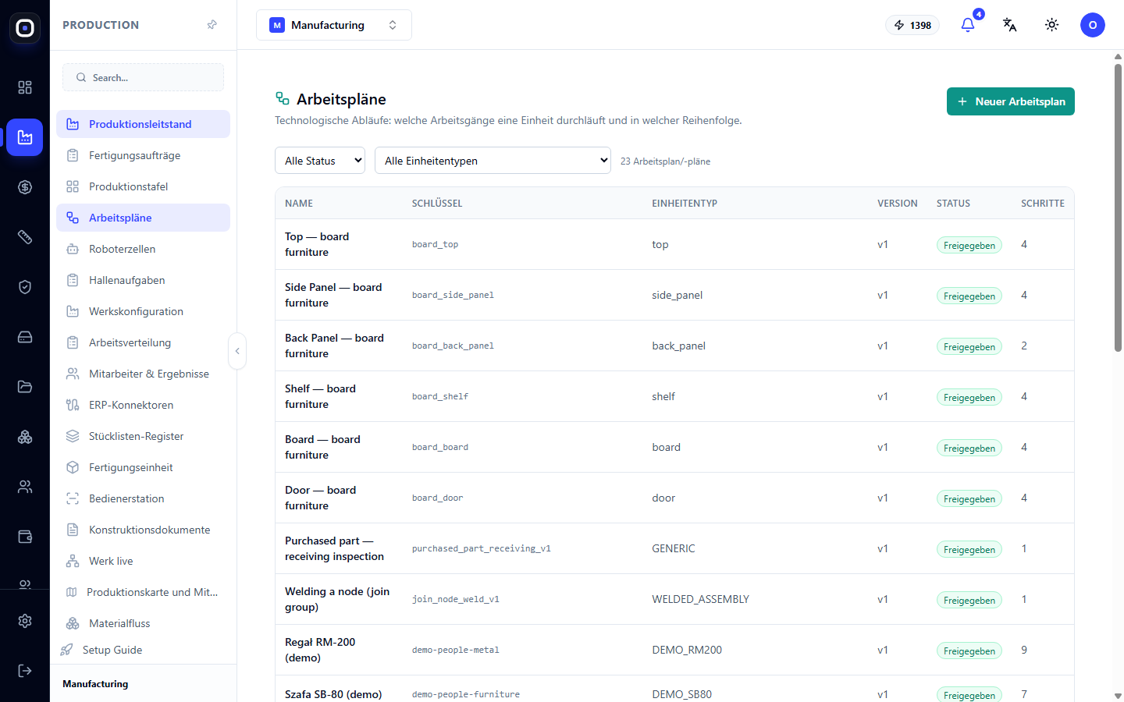Open Produktionstafel in the sidebar
Viewport: 1124px width, 702px height.
pos(143,186)
